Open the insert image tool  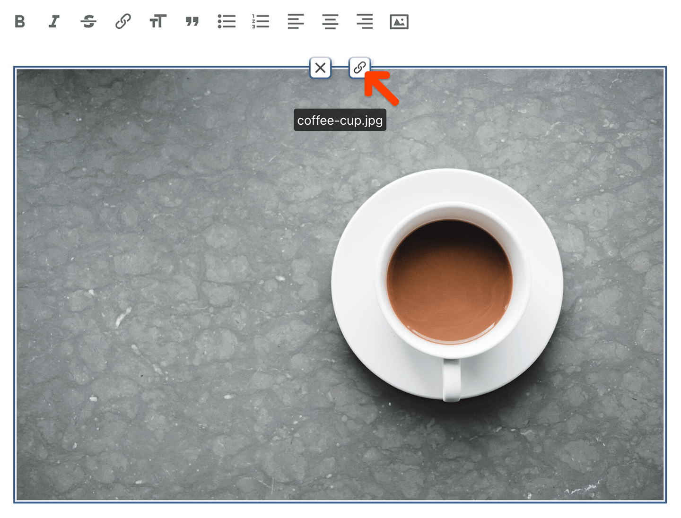point(399,22)
